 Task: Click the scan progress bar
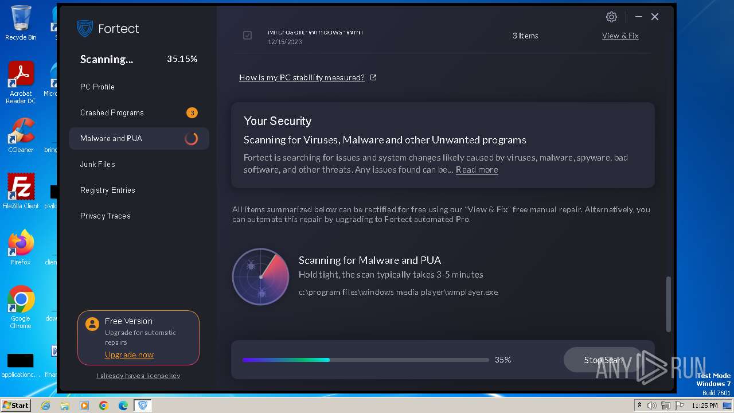click(x=365, y=360)
